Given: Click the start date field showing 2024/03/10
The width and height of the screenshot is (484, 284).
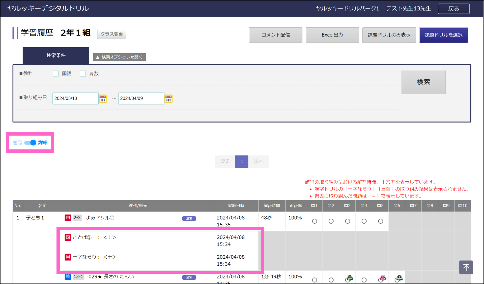Looking at the screenshot, I should tap(75, 98).
